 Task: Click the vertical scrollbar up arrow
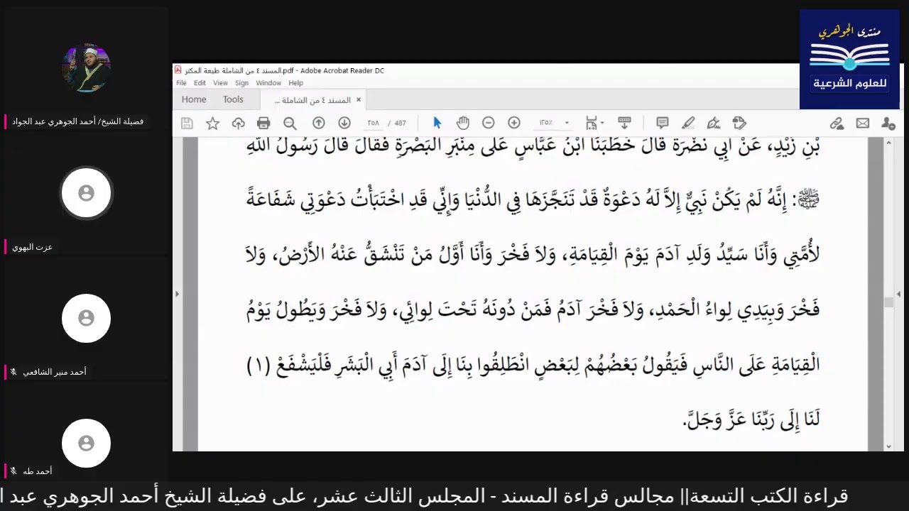tap(888, 143)
